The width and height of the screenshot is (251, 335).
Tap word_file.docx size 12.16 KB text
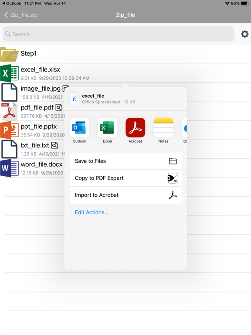click(30, 173)
